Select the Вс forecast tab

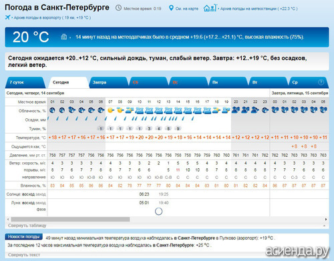click(x=188, y=82)
